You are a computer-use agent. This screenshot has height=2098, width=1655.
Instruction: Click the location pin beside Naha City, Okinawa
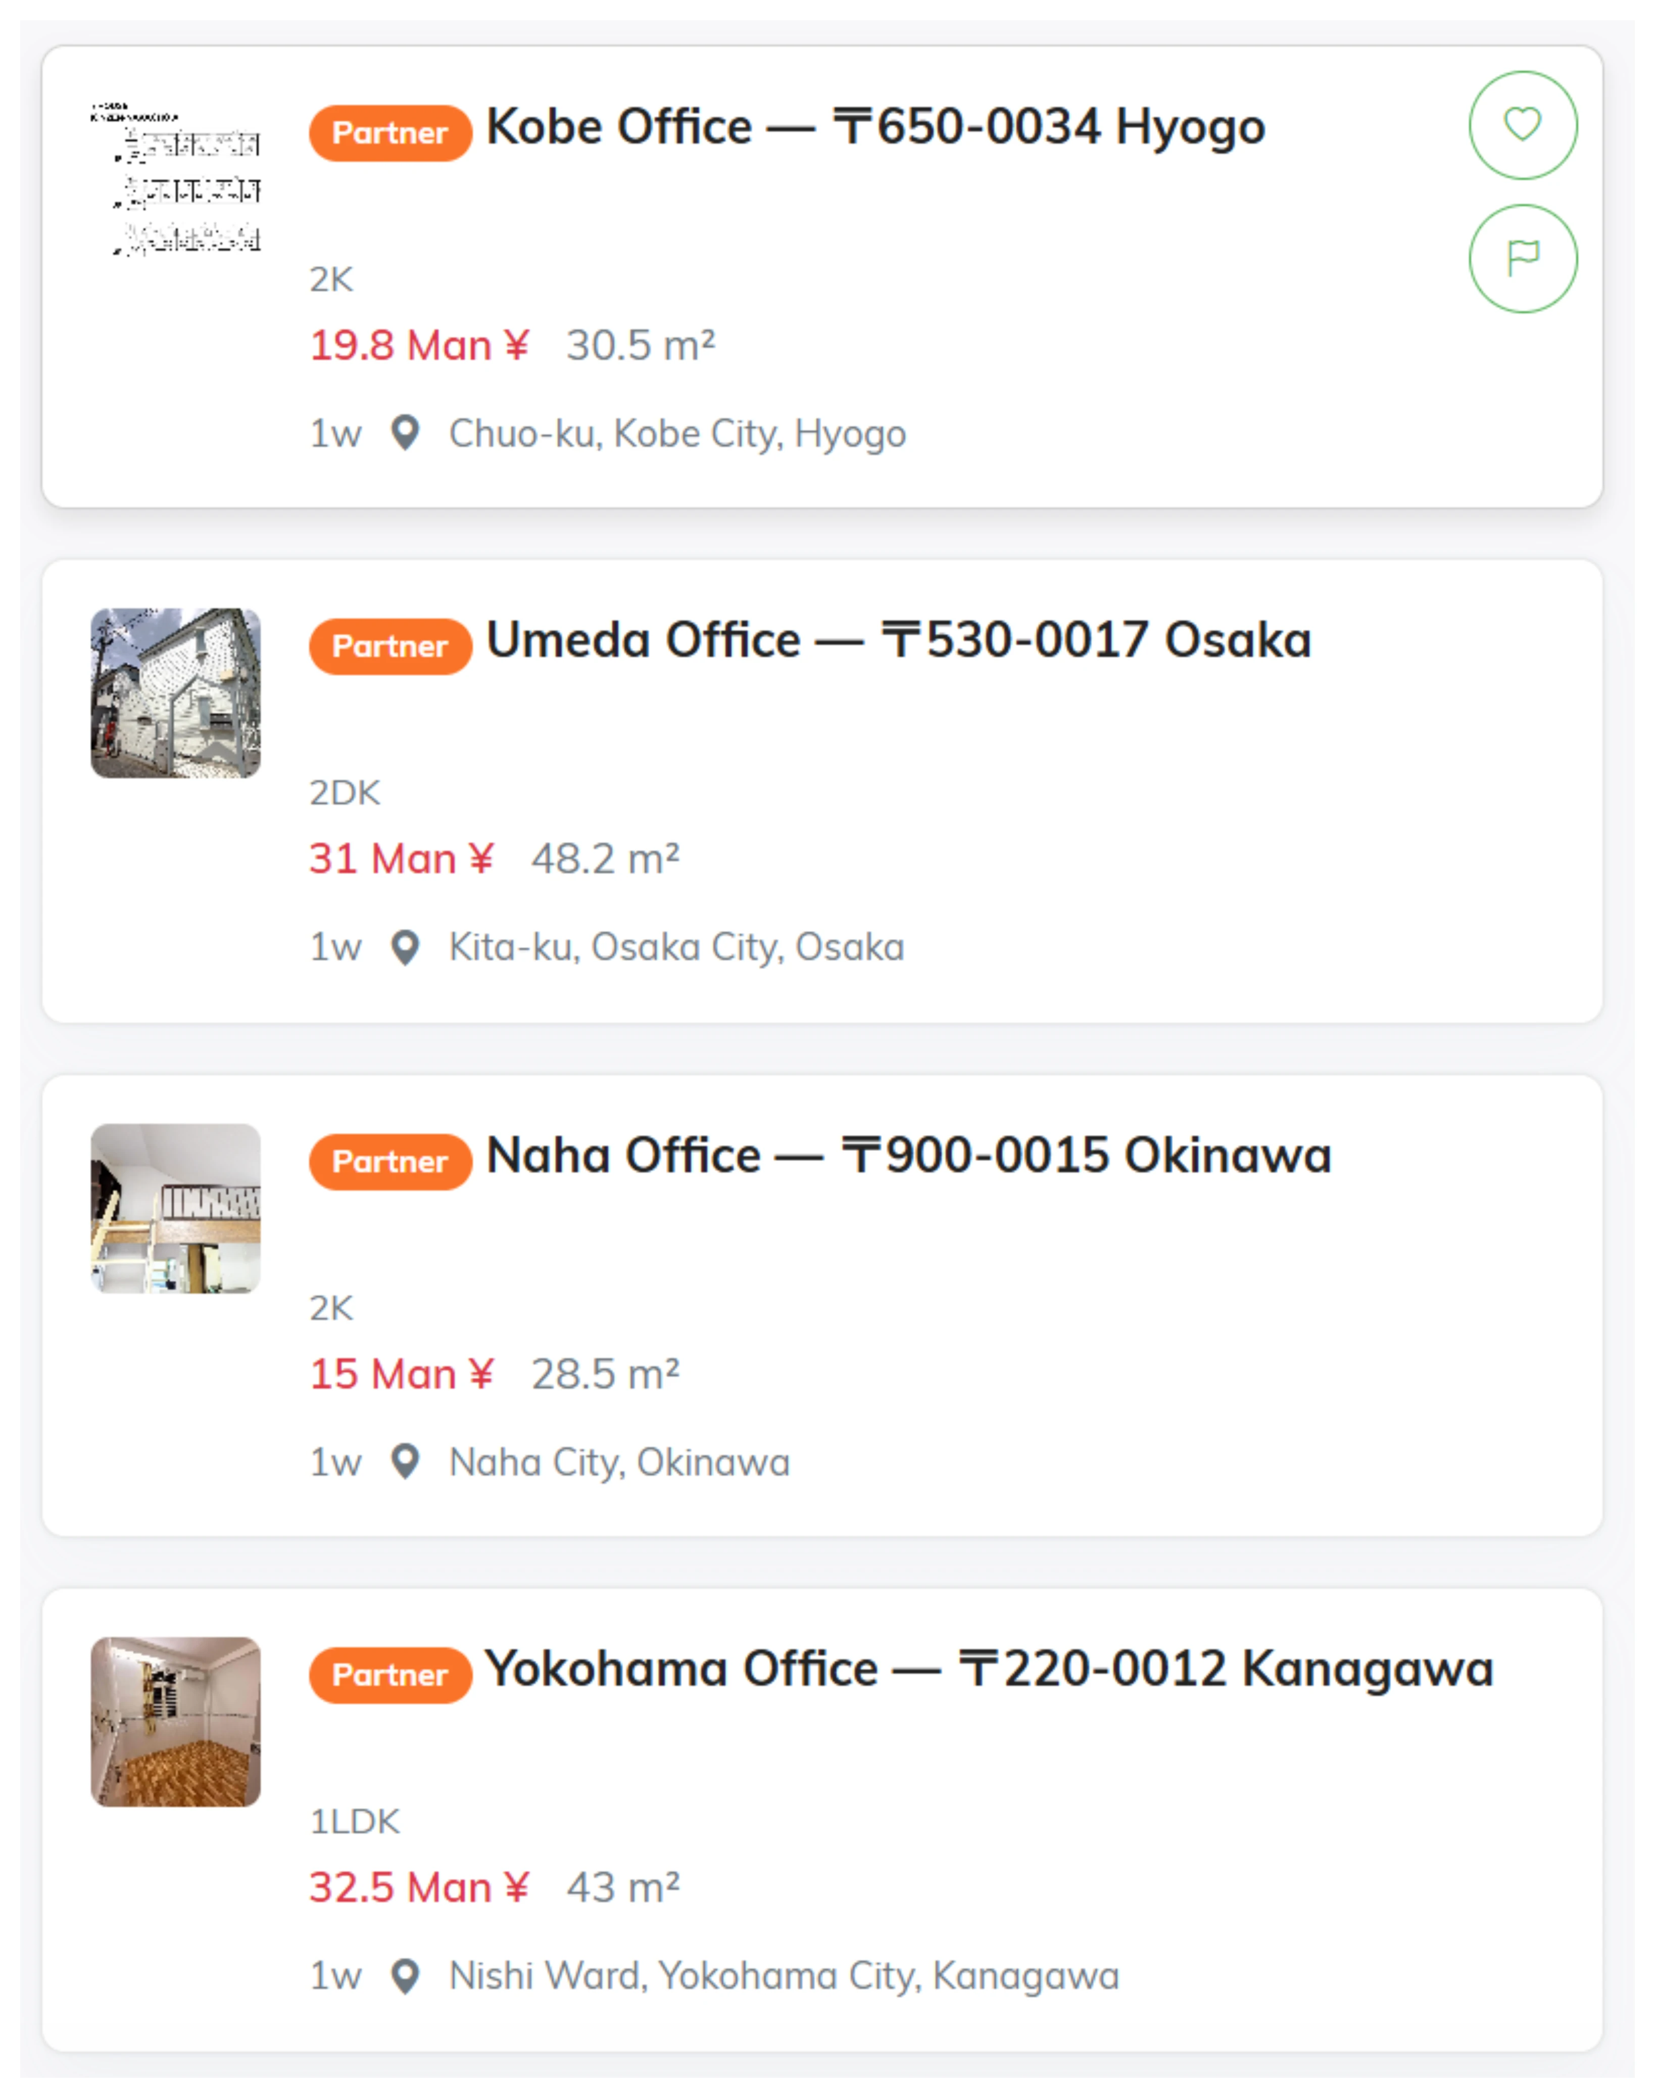[405, 1461]
